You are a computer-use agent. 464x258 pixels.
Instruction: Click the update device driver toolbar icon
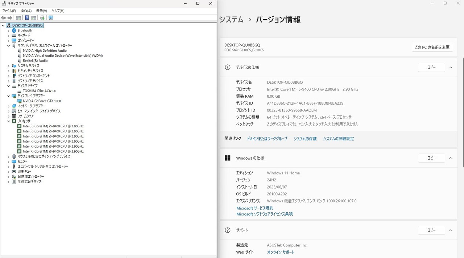[42, 18]
